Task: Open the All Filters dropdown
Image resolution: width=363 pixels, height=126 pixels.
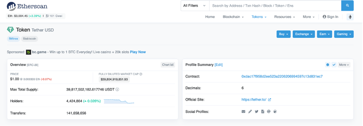Action: click(x=195, y=6)
